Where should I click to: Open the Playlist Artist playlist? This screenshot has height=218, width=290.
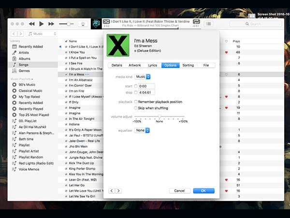point(29,151)
